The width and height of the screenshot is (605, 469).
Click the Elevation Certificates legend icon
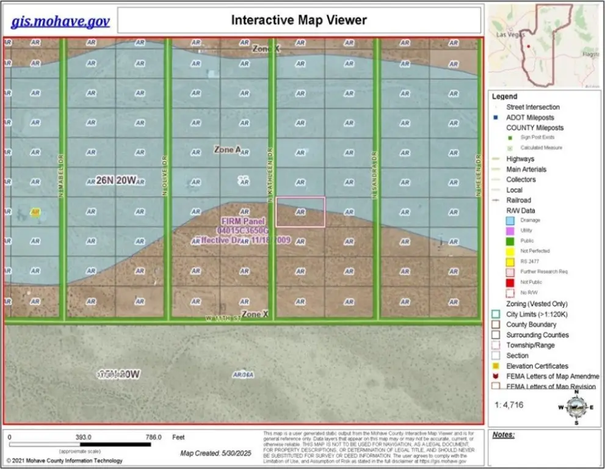tap(496, 366)
